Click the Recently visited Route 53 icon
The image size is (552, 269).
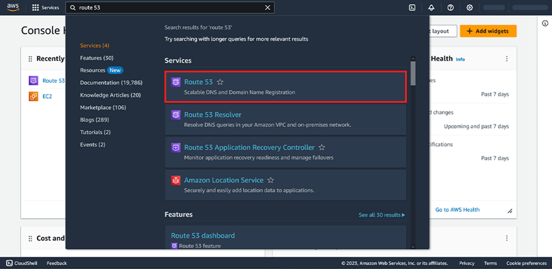click(34, 81)
